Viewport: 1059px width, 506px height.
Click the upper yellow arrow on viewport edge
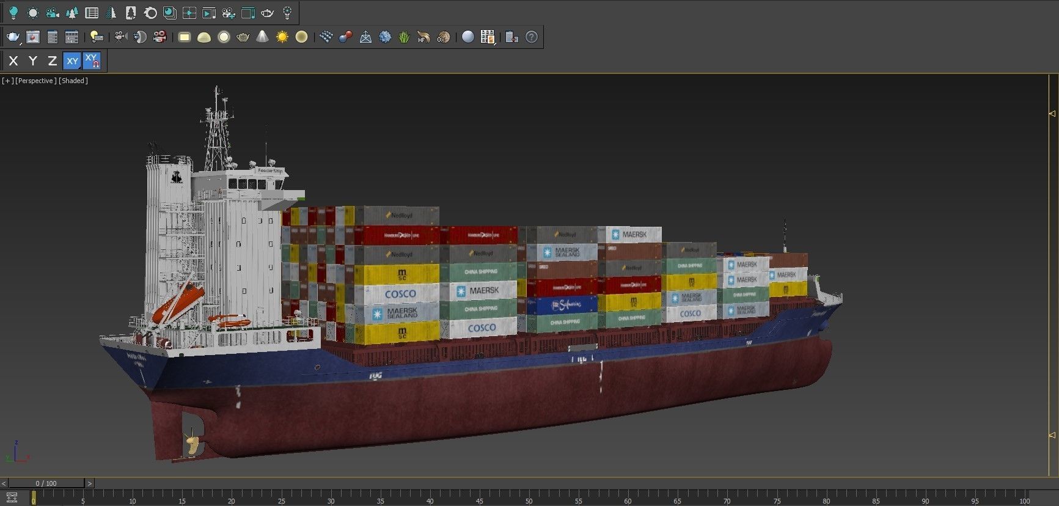tap(1052, 114)
